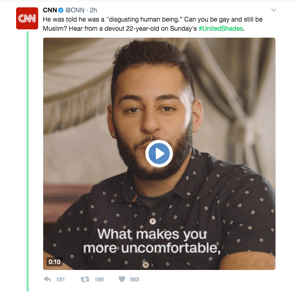Like the tweet with the heart icon

121,279
